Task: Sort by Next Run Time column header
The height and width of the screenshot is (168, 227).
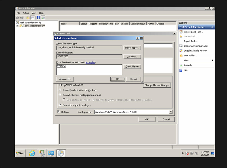Action: (106, 24)
